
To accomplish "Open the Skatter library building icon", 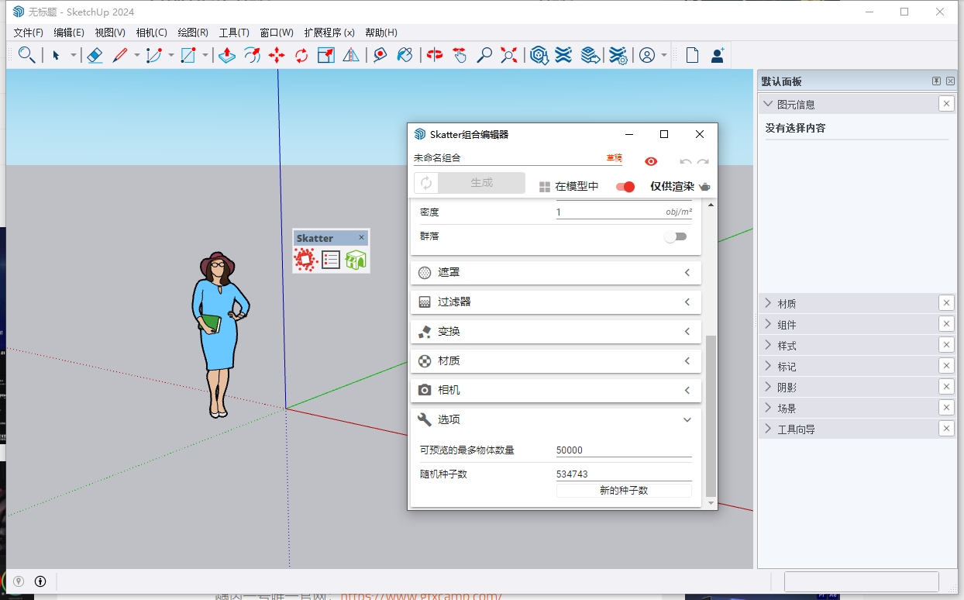I will (x=356, y=260).
